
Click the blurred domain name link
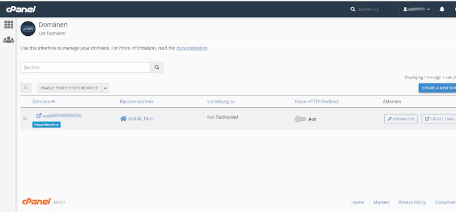[x=62, y=116]
